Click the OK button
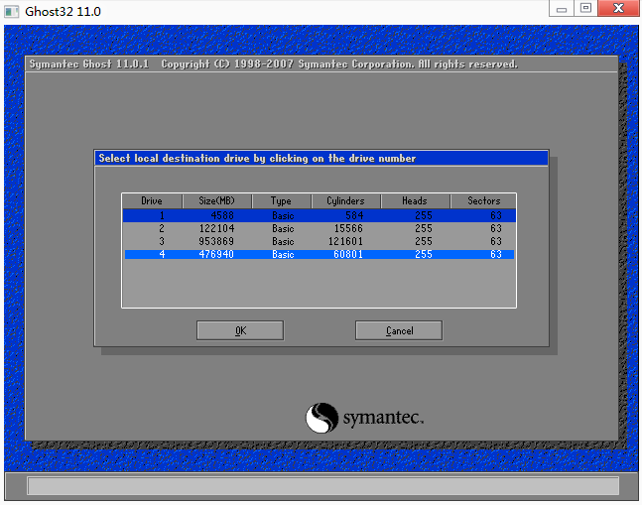The height and width of the screenshot is (505, 642). 240,330
